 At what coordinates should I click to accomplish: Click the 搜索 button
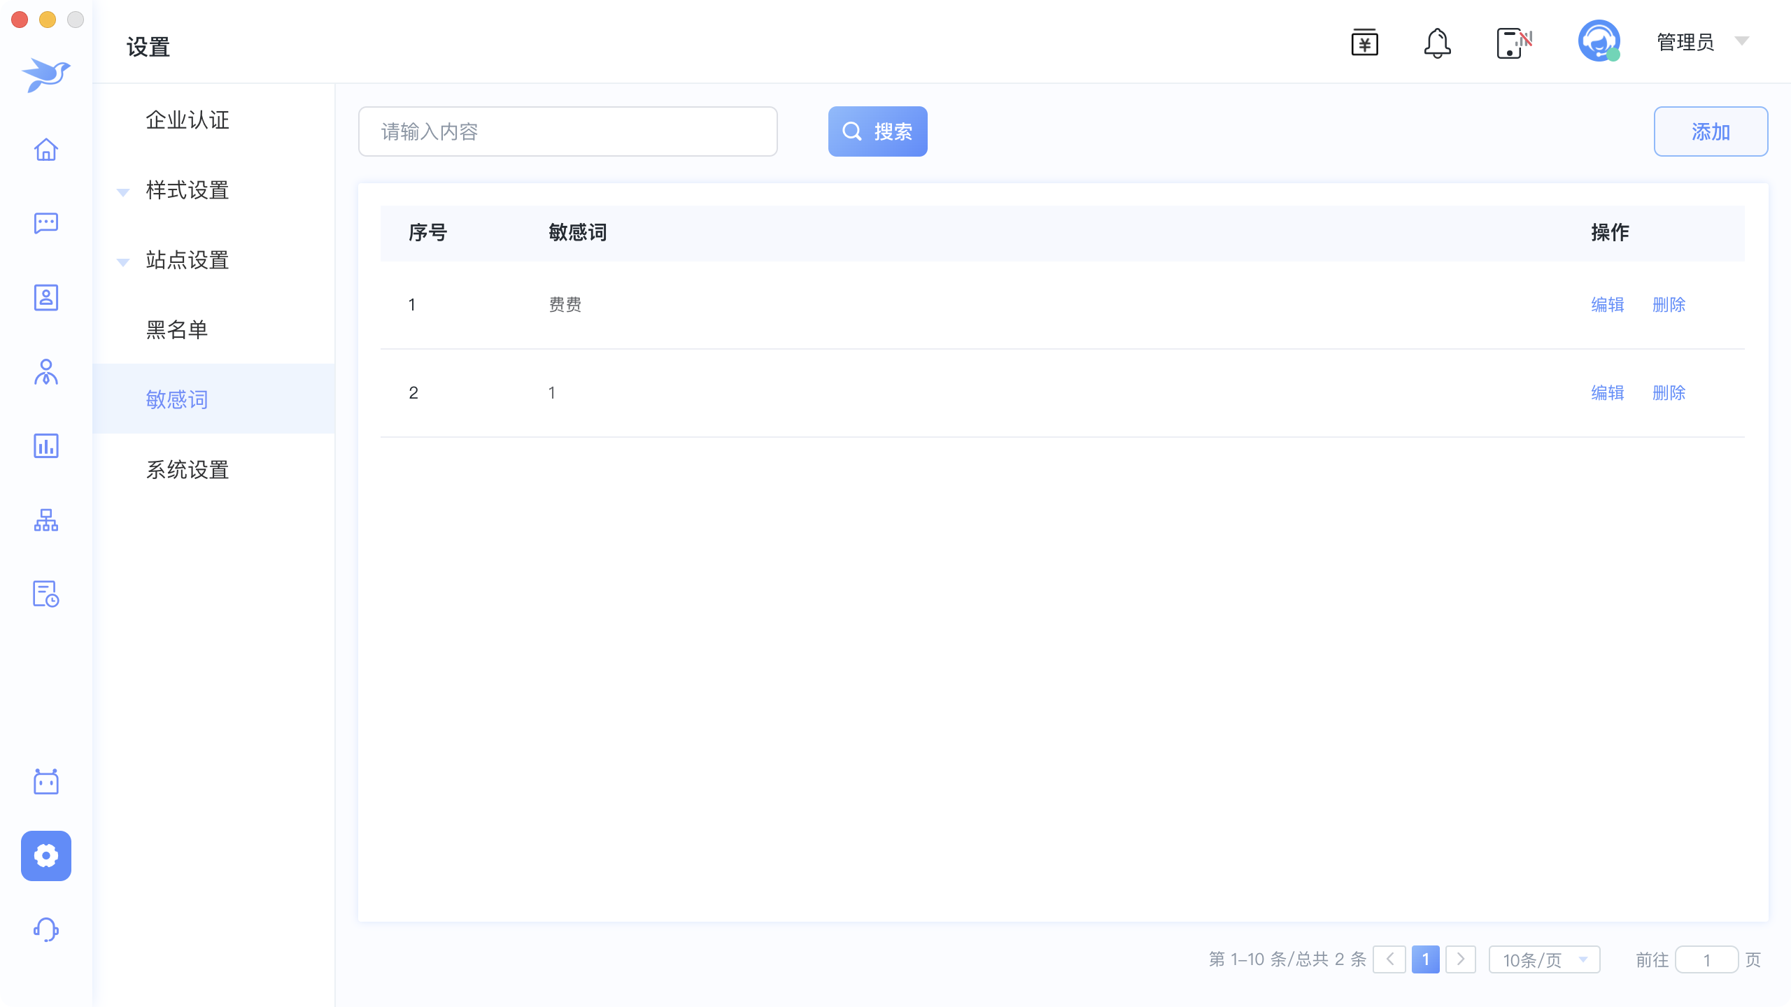(877, 131)
